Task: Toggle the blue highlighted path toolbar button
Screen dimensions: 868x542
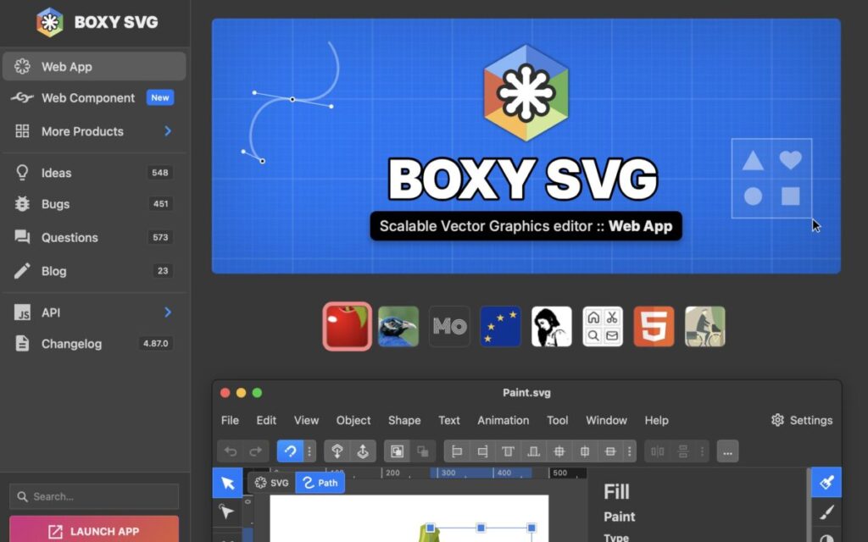Action: click(x=290, y=451)
